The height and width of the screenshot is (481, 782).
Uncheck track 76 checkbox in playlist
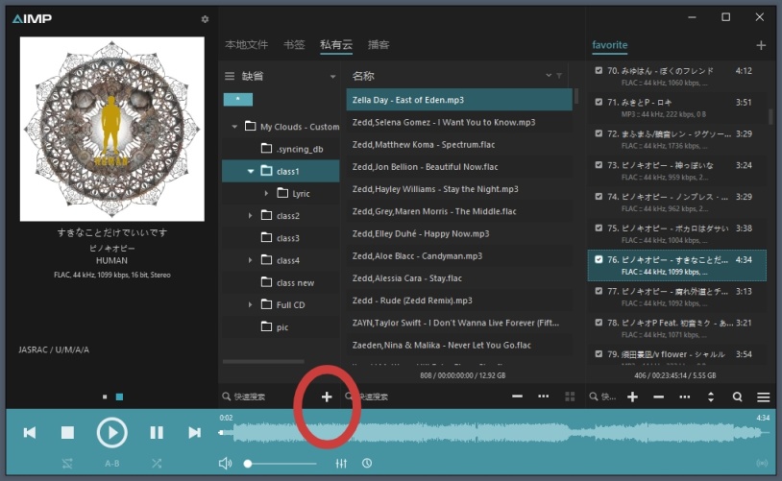599,259
